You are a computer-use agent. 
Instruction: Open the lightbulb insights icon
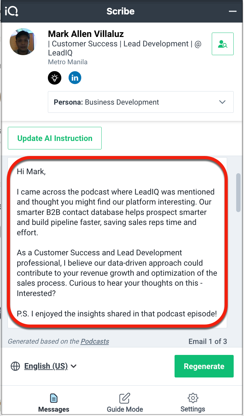(x=54, y=78)
